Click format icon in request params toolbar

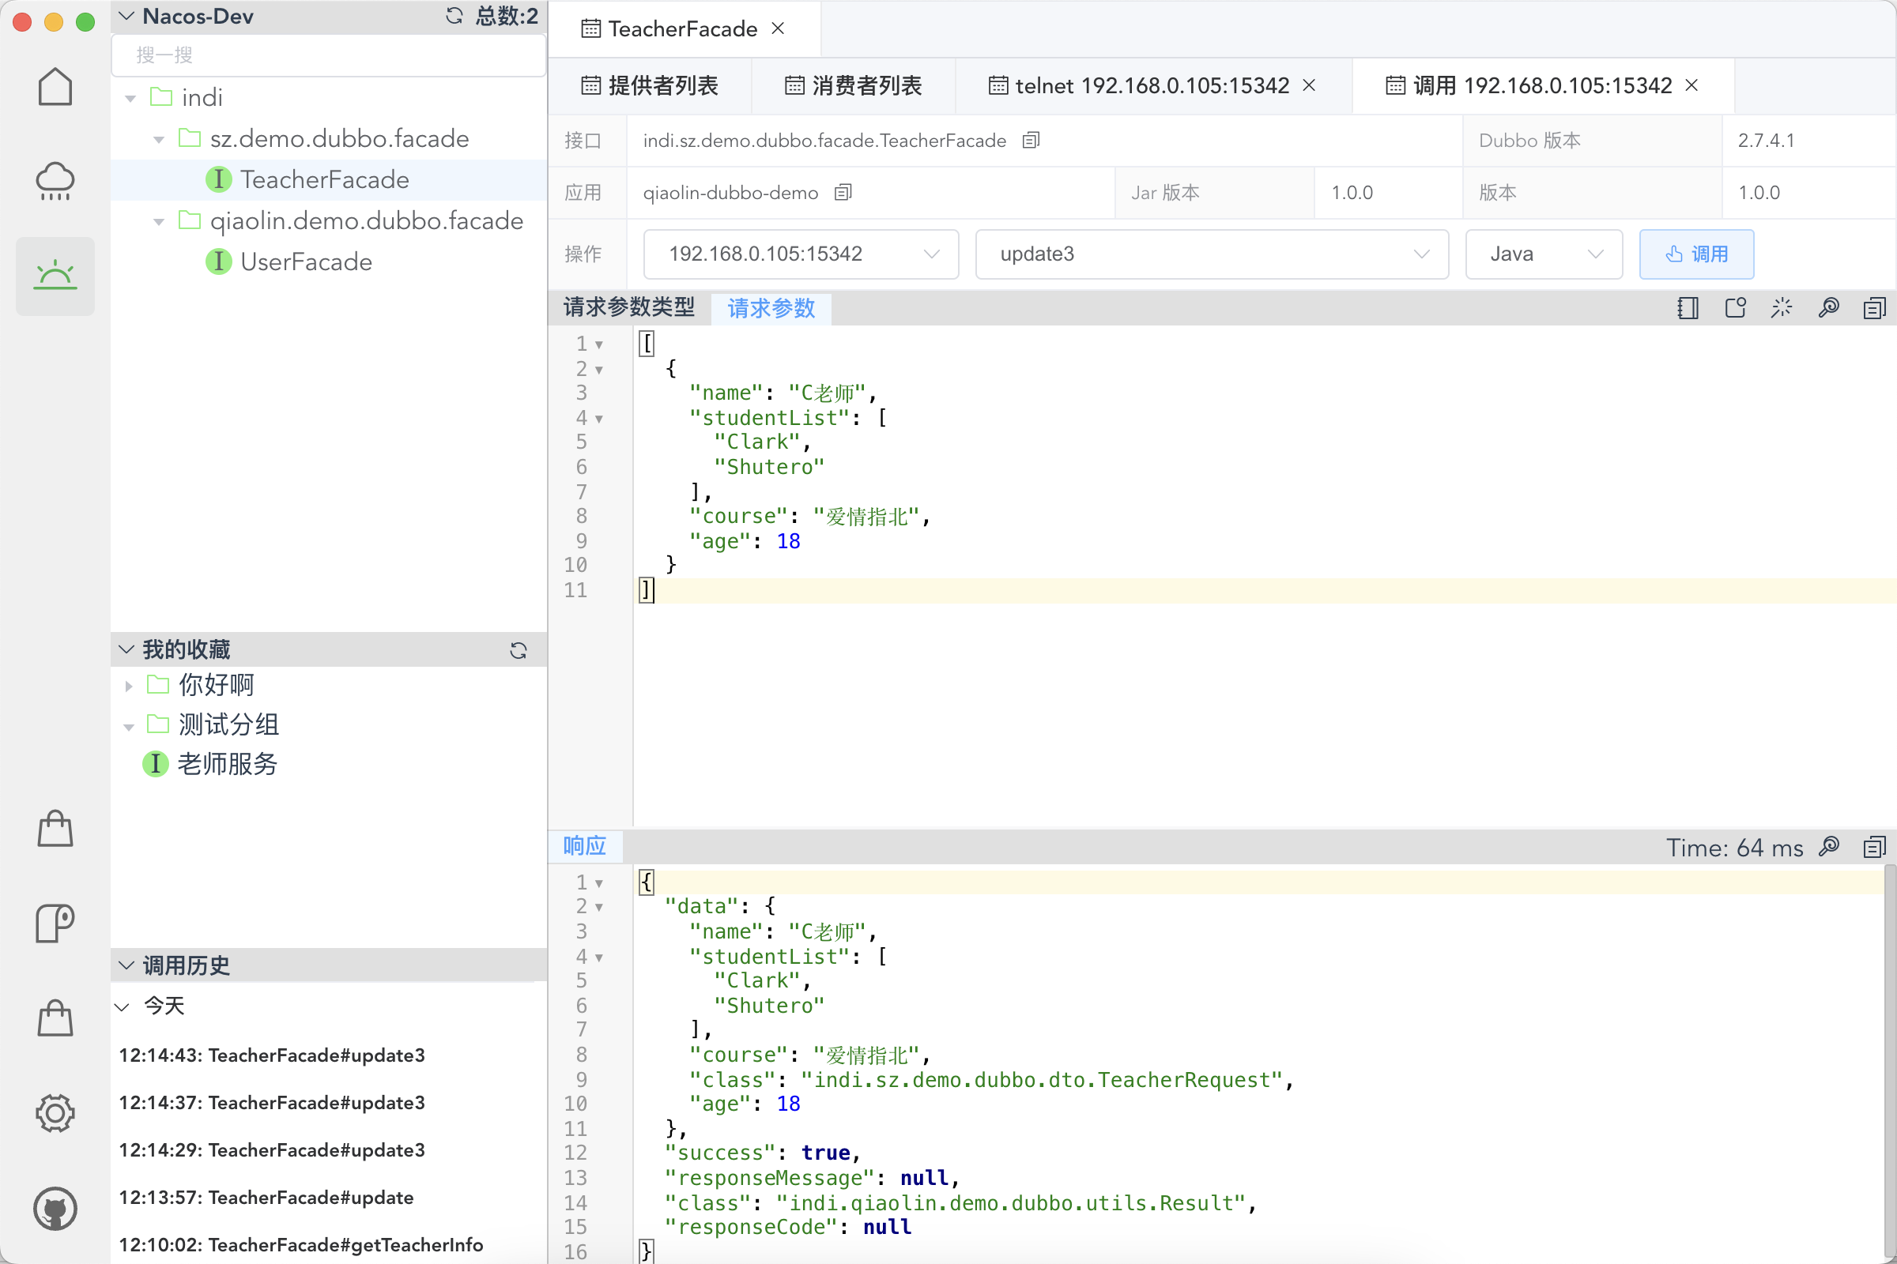(1782, 307)
